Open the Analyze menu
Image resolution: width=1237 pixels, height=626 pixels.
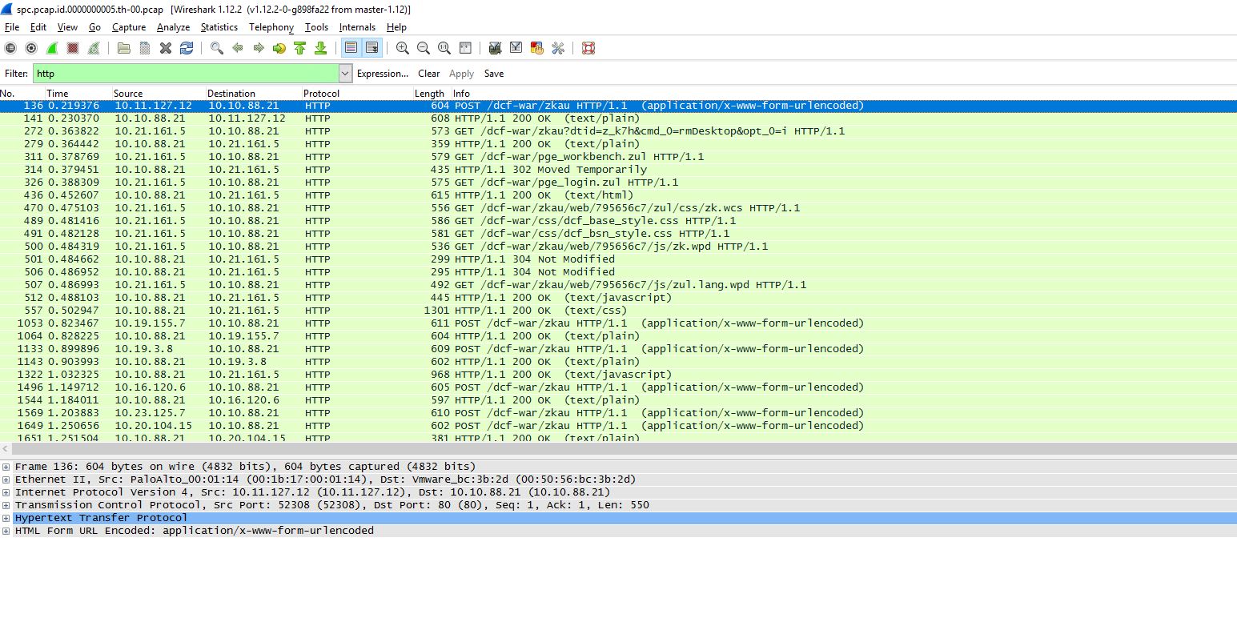[173, 27]
